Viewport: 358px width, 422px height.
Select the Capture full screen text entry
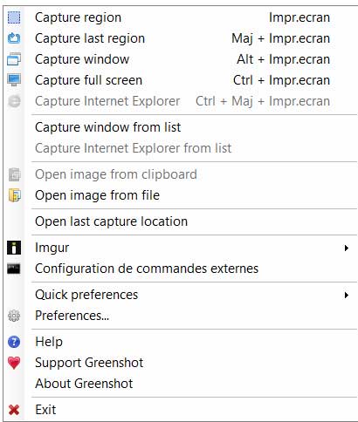click(88, 80)
